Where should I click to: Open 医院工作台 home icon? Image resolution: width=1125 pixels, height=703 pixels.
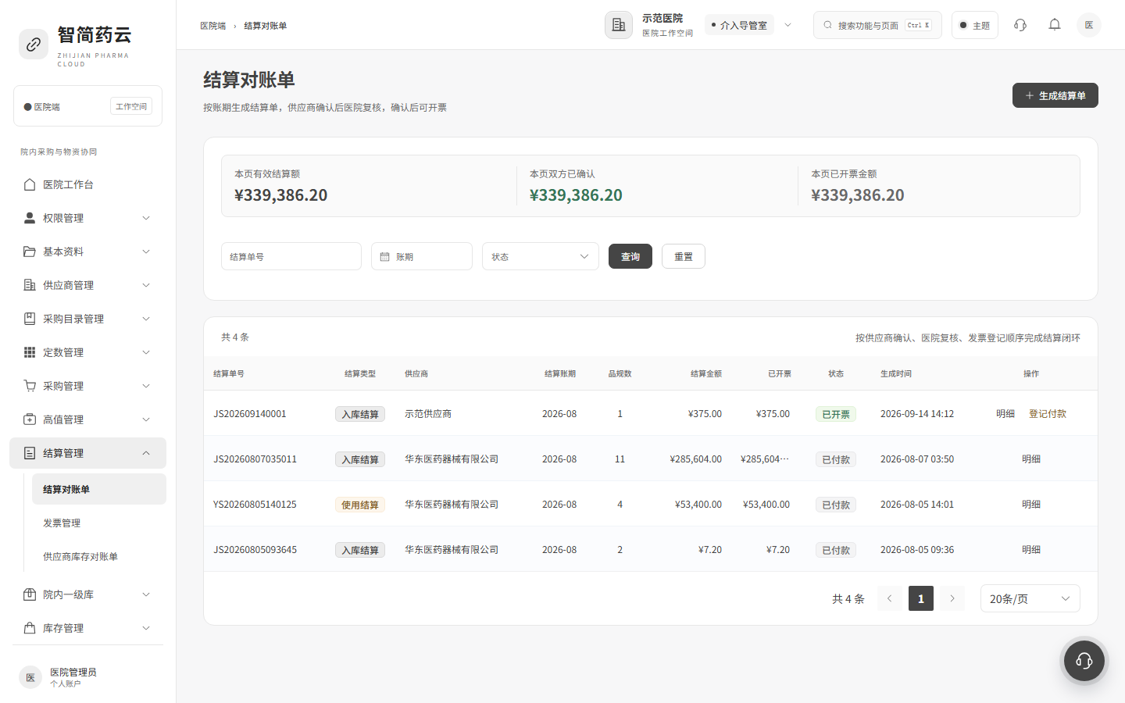(30, 184)
